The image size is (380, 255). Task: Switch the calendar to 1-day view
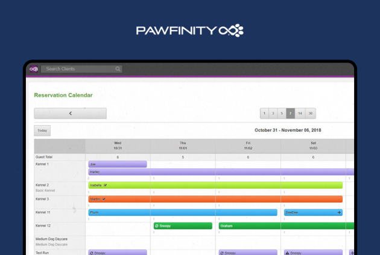click(264, 113)
